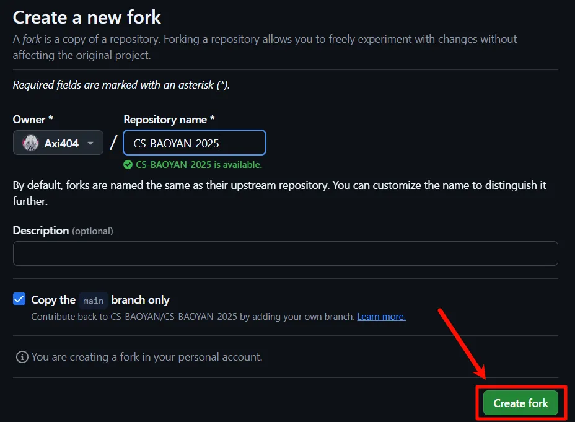Click the 'Create a new fork' heading

point(87,17)
